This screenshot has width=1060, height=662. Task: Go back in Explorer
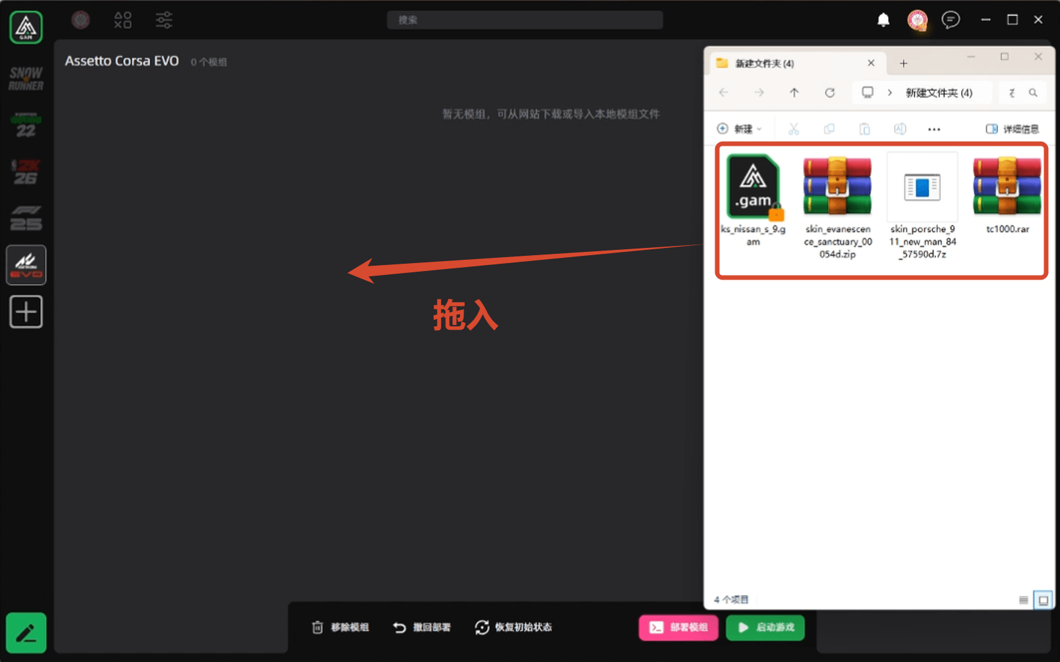point(724,92)
